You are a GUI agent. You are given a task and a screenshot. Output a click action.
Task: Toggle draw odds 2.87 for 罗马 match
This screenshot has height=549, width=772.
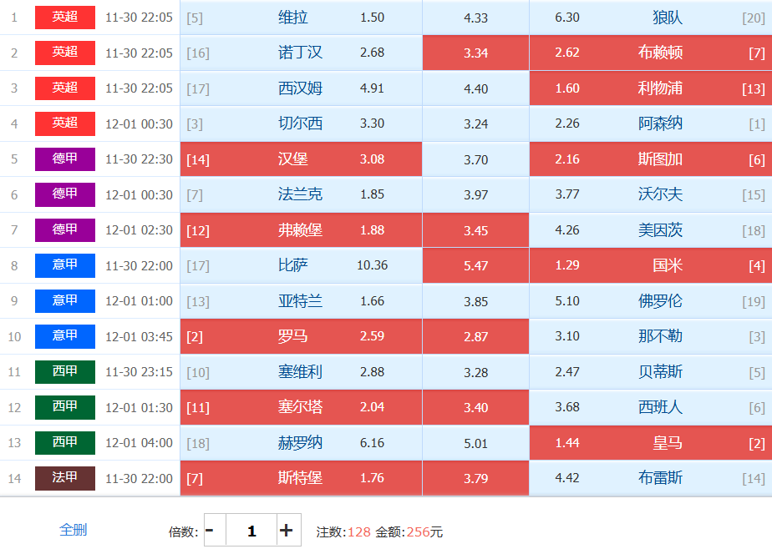point(475,336)
